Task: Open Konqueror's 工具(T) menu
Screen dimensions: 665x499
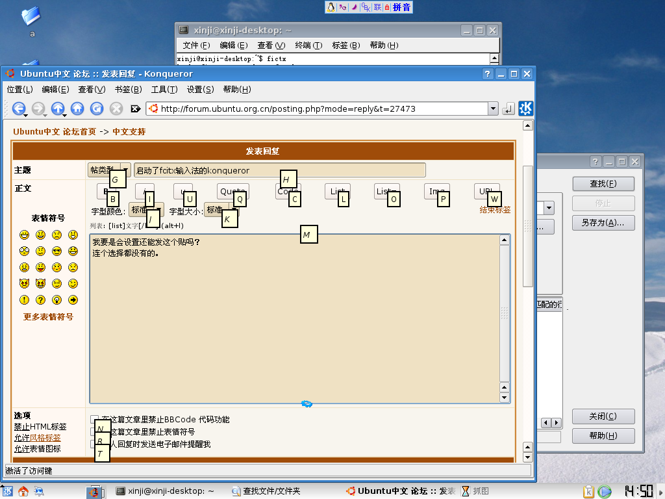Action: 164,90
